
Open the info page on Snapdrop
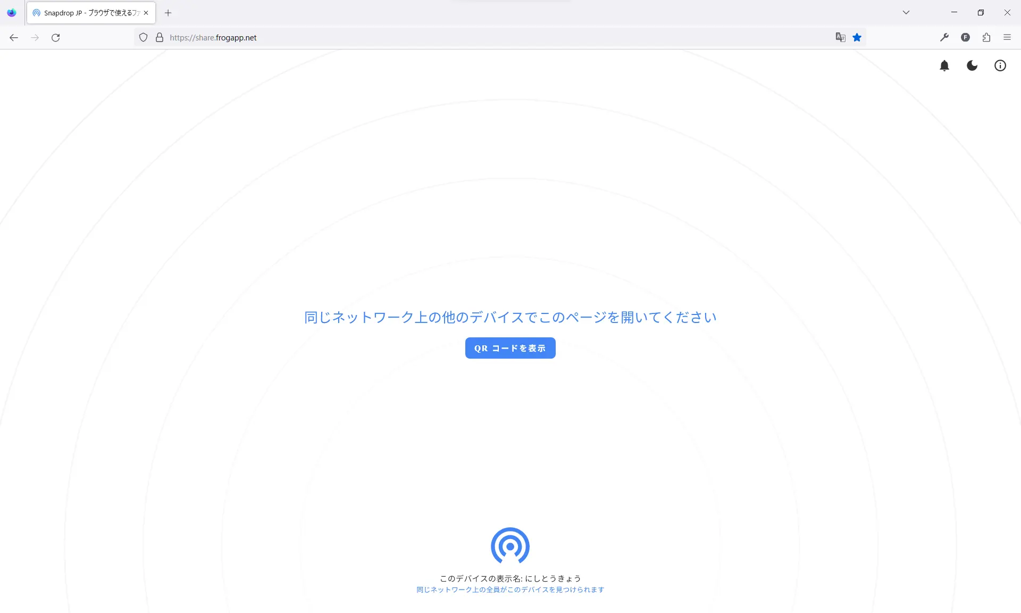point(1000,65)
